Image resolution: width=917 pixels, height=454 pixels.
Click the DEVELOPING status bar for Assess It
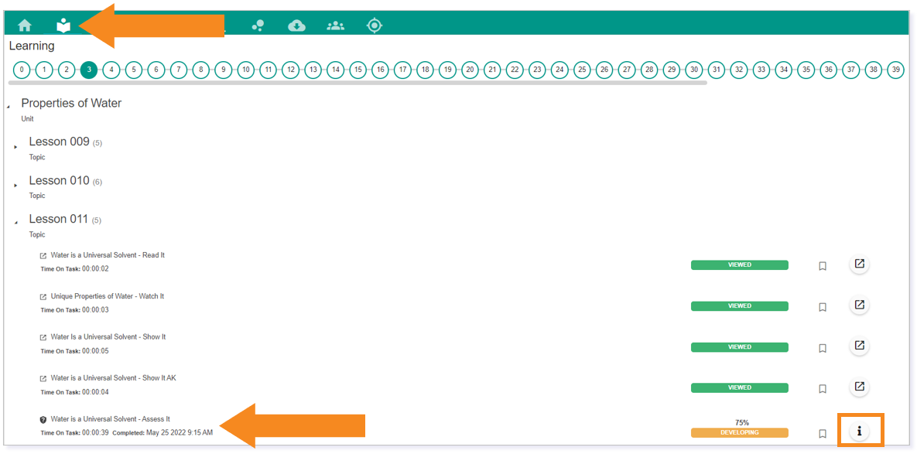[x=739, y=433]
